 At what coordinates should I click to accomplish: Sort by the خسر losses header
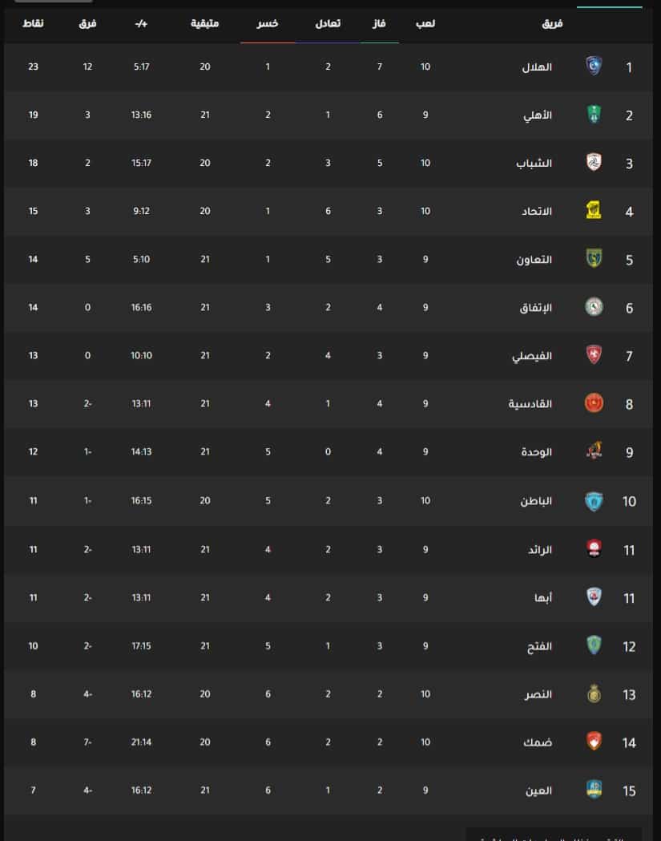(x=268, y=23)
